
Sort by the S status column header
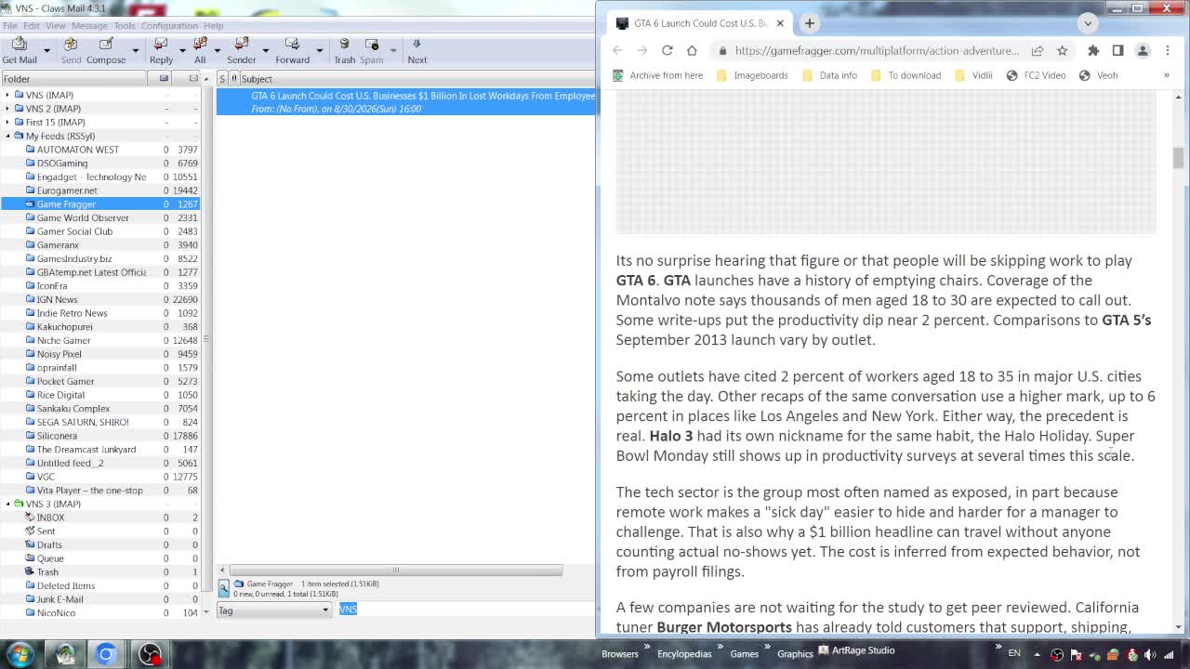tap(222, 79)
